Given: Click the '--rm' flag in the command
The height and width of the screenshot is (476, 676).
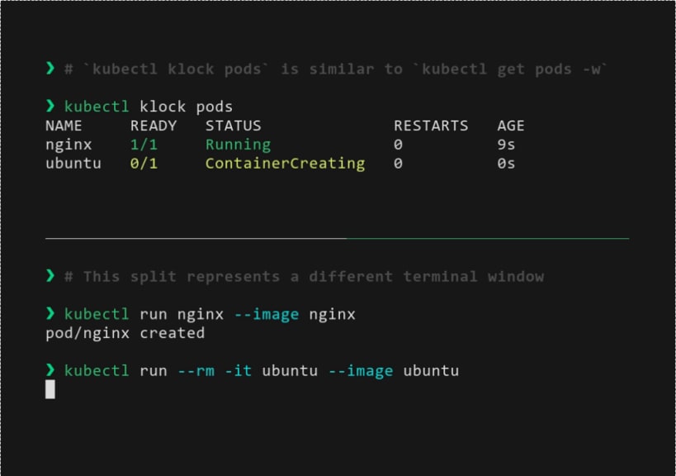Looking at the screenshot, I should click(196, 371).
